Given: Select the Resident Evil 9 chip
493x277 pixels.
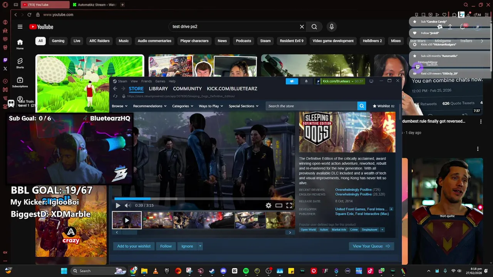Looking at the screenshot, I should (x=292, y=41).
